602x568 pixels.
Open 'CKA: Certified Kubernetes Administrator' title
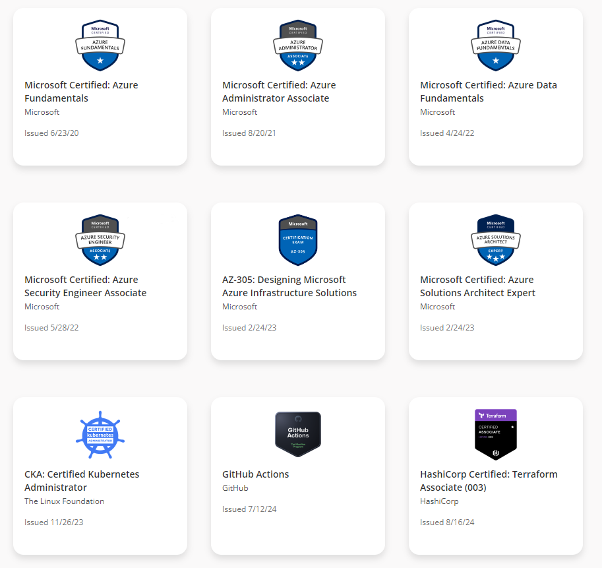coord(82,481)
